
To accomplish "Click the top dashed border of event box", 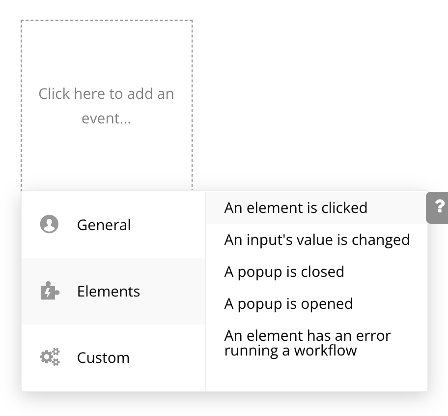I will (x=106, y=21).
